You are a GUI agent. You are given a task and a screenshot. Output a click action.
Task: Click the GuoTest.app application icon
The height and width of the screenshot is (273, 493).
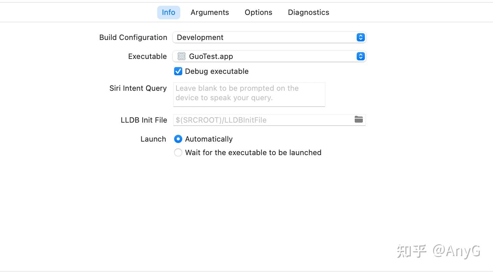coord(182,57)
